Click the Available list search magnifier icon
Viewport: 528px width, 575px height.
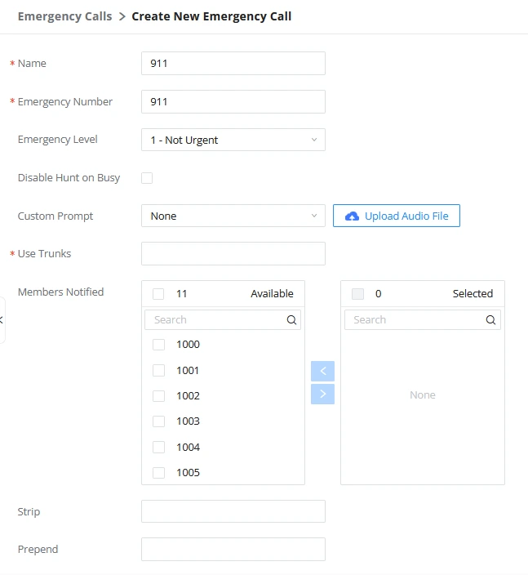(291, 320)
